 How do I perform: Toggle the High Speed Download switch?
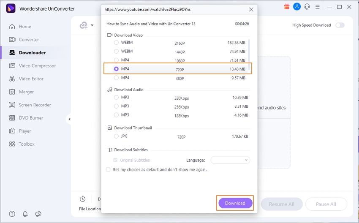click(340, 25)
